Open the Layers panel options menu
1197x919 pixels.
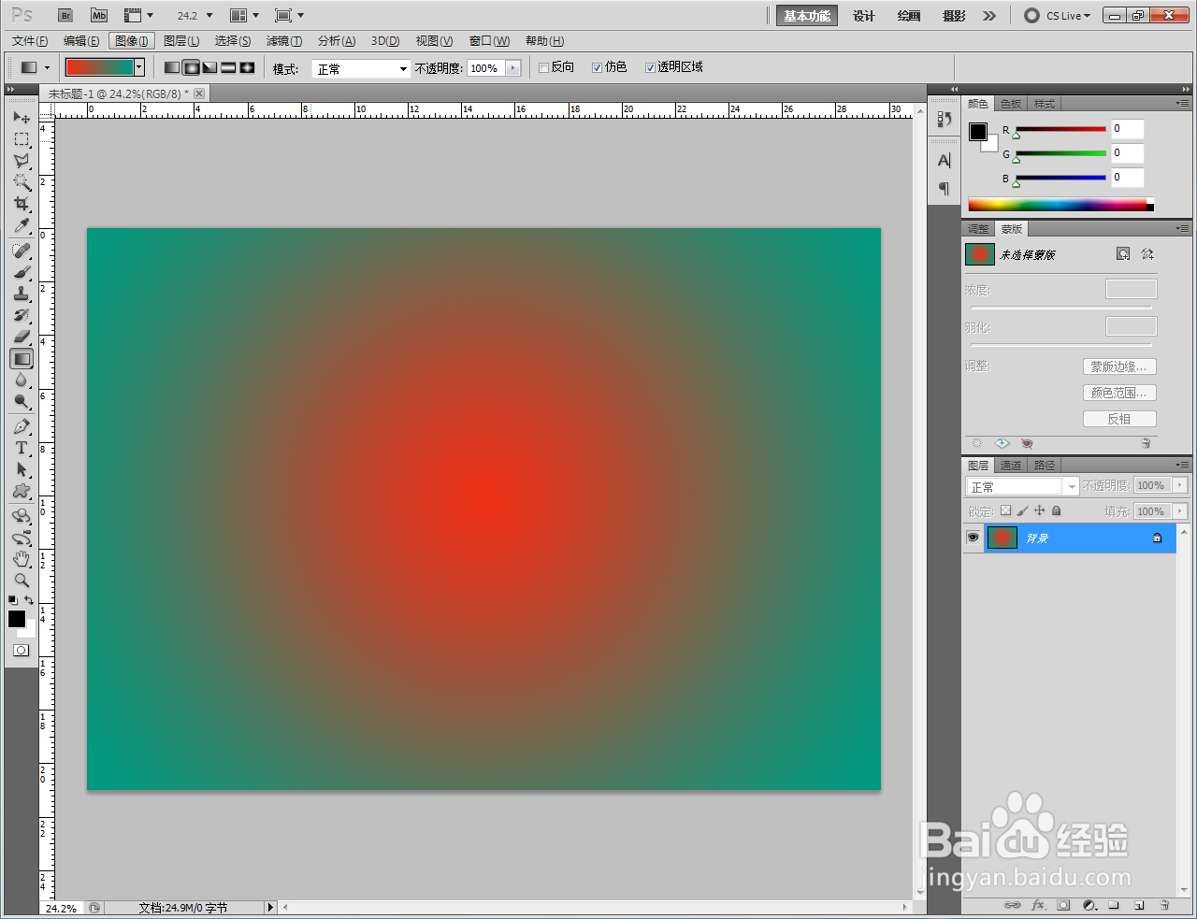click(x=1183, y=465)
